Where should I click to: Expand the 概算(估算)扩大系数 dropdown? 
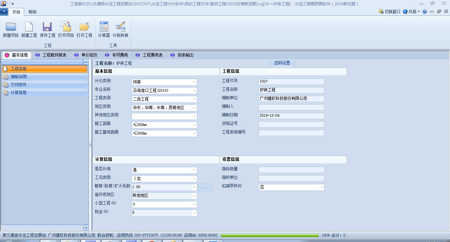pos(194,187)
